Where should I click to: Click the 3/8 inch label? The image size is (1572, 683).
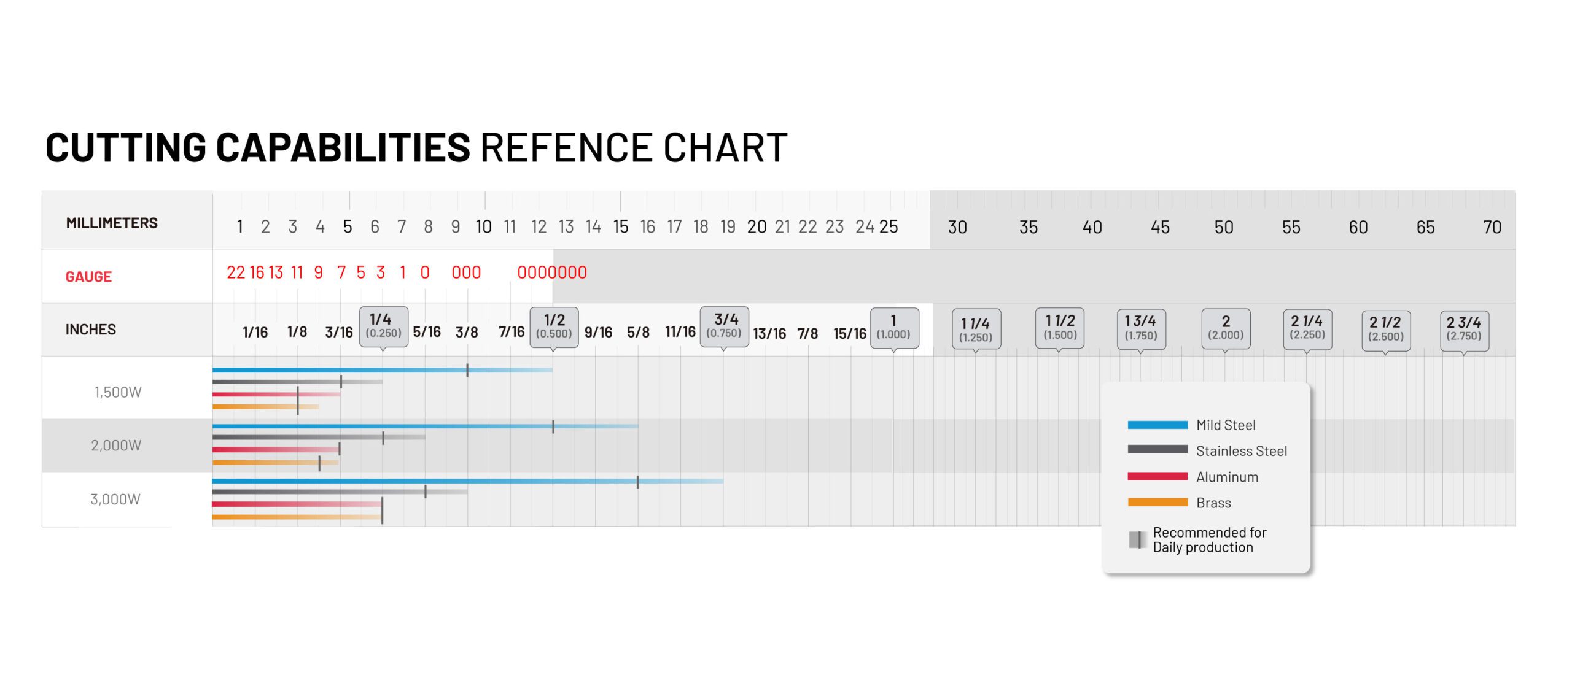pyautogui.click(x=467, y=333)
